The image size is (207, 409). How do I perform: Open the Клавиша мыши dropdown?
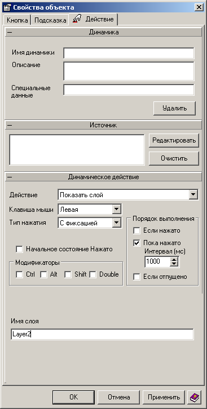(x=117, y=209)
